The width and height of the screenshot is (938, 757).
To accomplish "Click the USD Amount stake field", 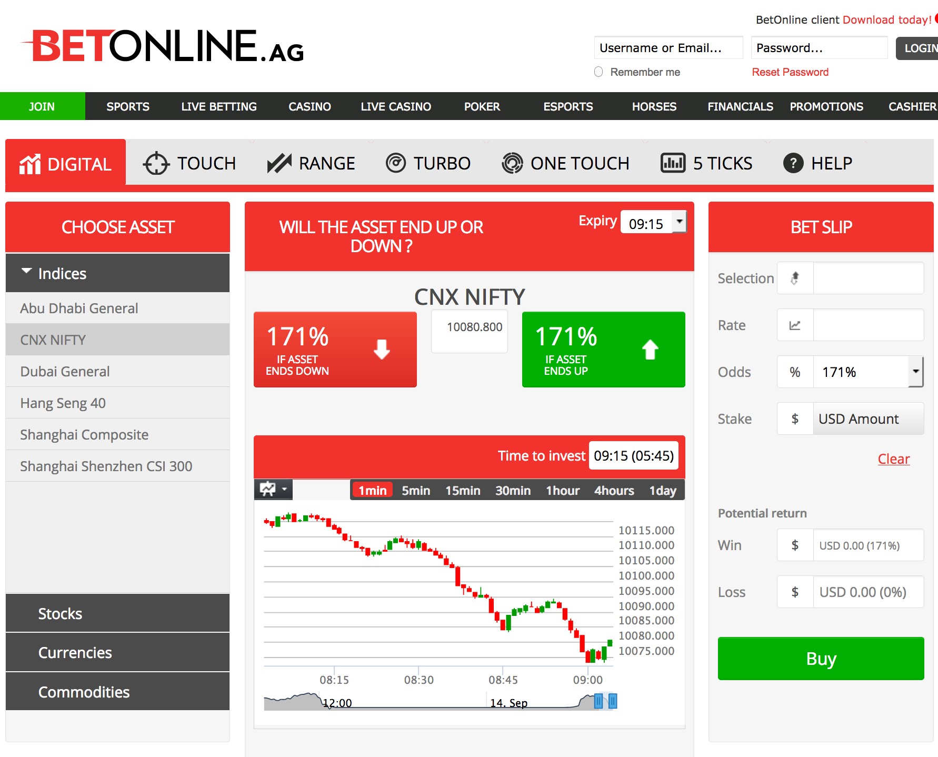I will tap(868, 419).
